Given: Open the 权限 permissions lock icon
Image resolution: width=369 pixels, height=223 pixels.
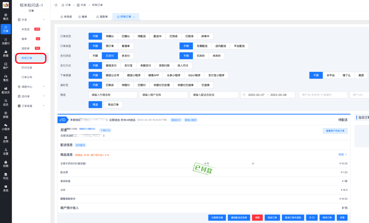Looking at the screenshot, I should (5, 164).
